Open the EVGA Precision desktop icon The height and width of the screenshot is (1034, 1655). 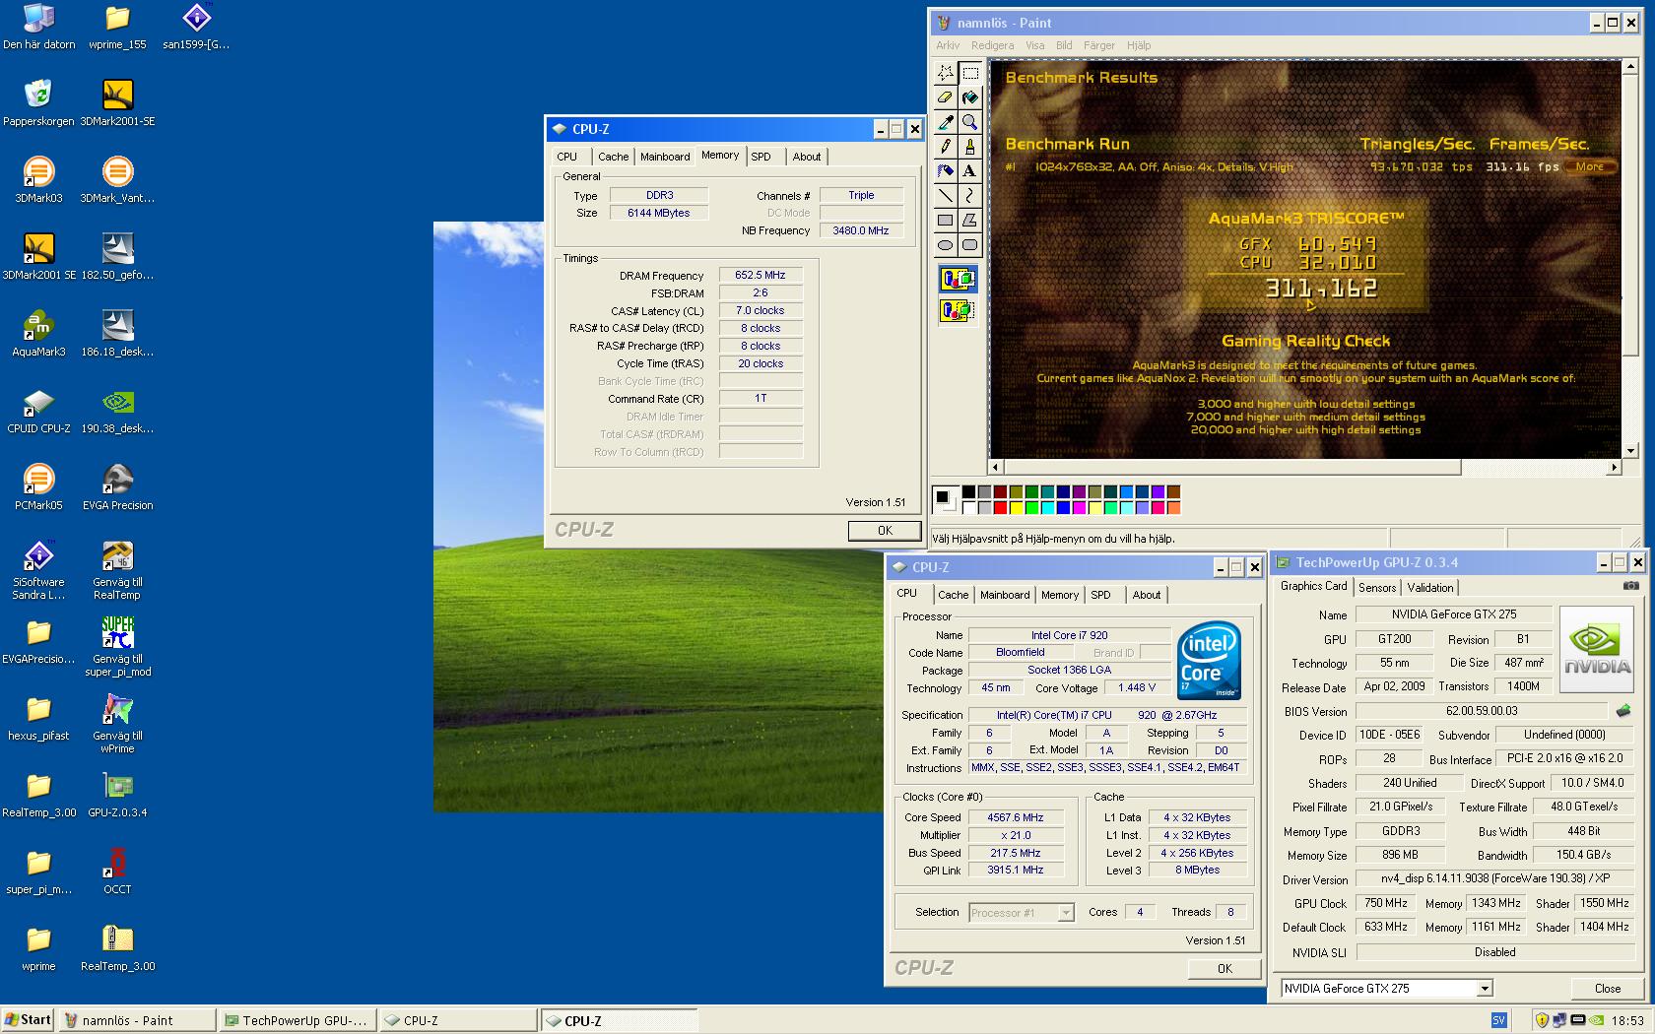[x=117, y=486]
